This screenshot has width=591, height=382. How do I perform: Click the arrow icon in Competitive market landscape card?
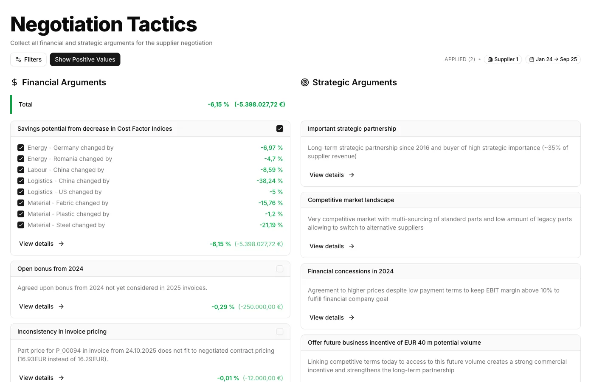(x=352, y=246)
